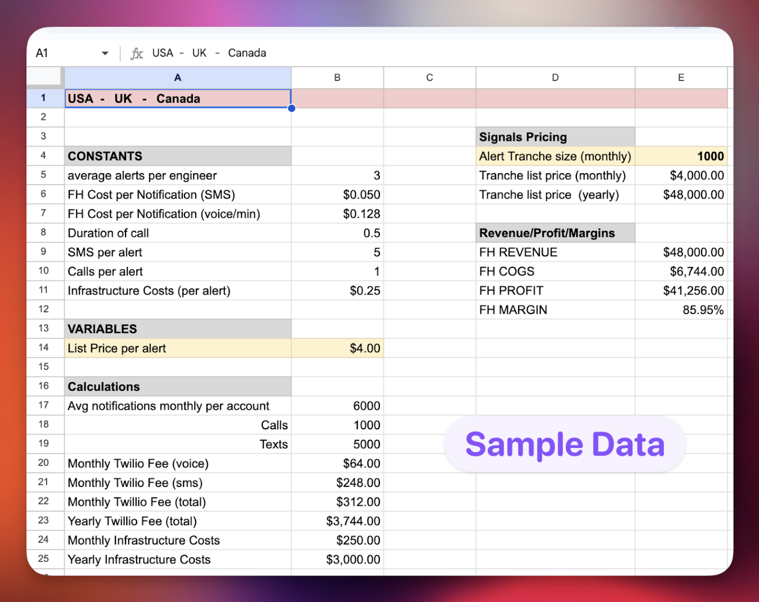The image size is (759, 602).
Task: Click 'Calls per alert' cell
Action: [x=178, y=272]
